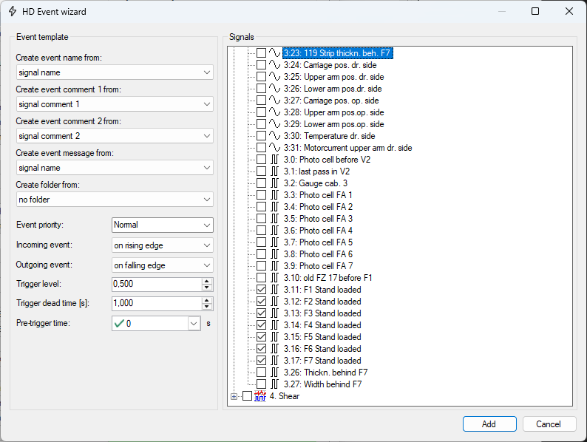Click digital icon next to Photo cell FA 4

[x=274, y=231]
